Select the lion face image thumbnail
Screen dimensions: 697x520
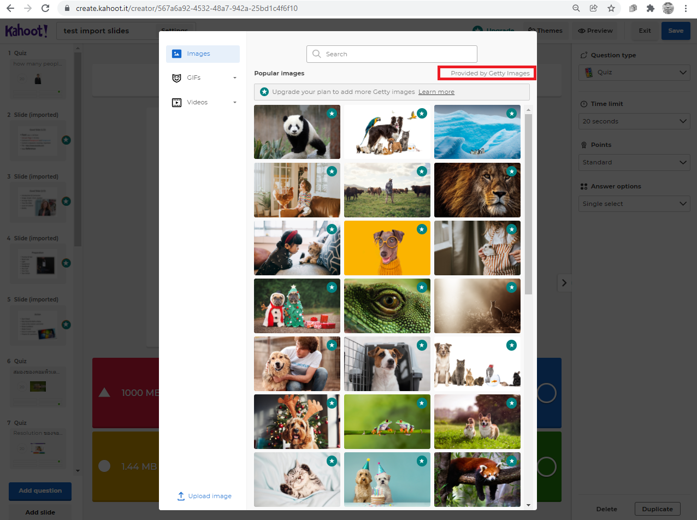pos(477,190)
